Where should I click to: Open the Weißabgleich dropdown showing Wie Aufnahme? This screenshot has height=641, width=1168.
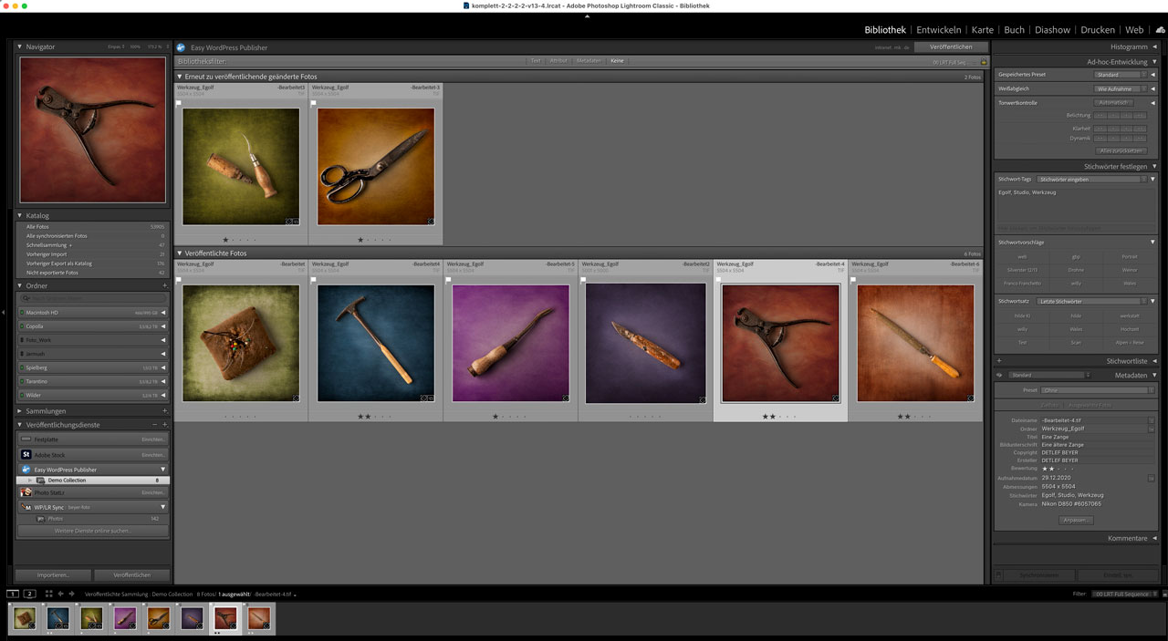tap(1117, 89)
